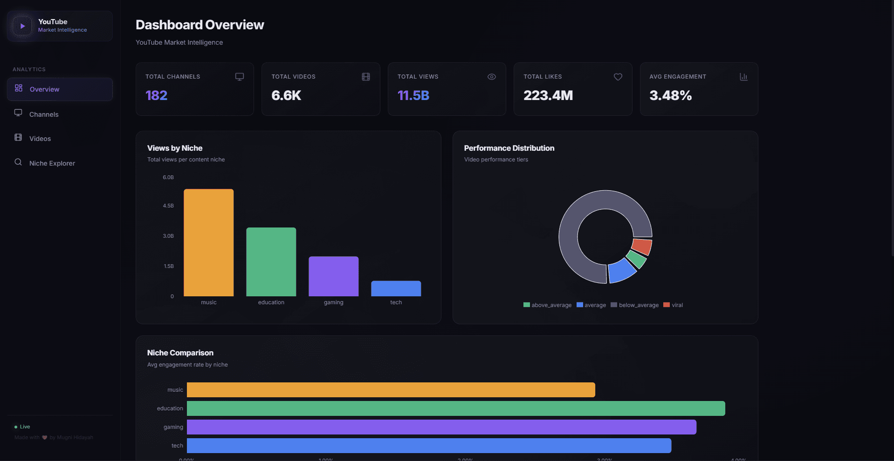Click the music bar in Niche Comparison
894x461 pixels.
coord(391,390)
